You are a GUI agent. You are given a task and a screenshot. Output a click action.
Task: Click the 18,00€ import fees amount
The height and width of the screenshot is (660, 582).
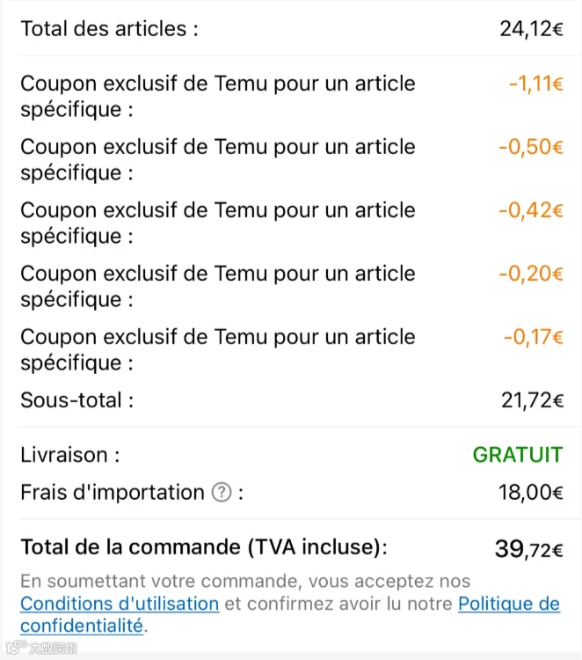coord(531,492)
